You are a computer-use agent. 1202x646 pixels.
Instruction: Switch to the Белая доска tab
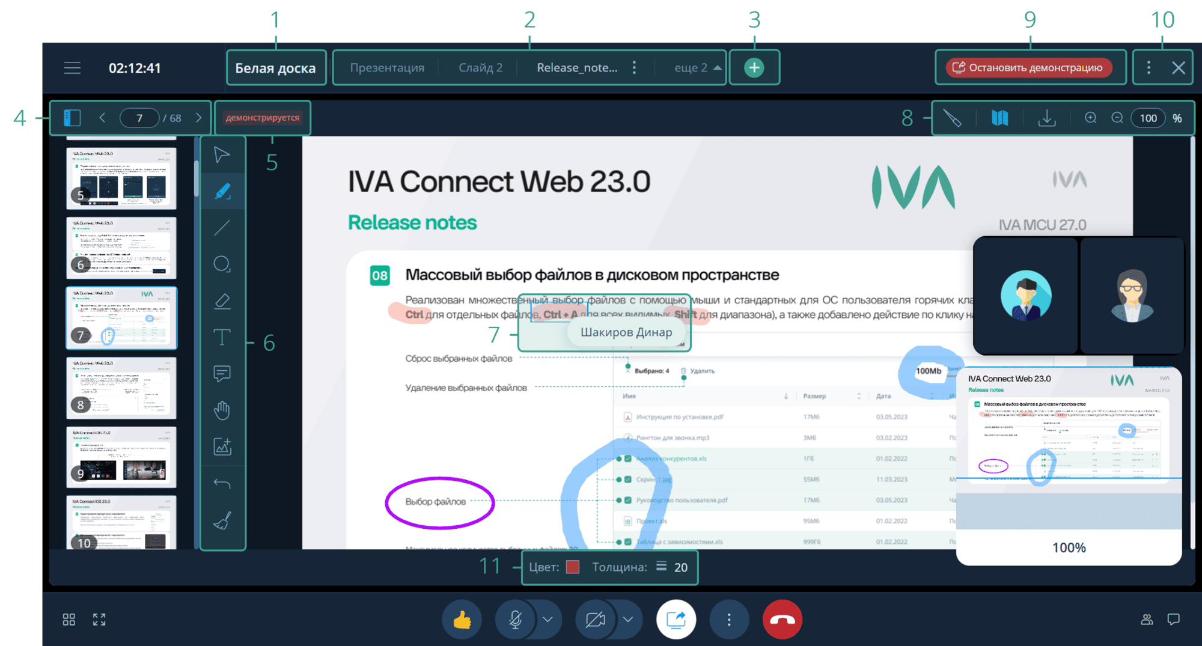tap(275, 68)
